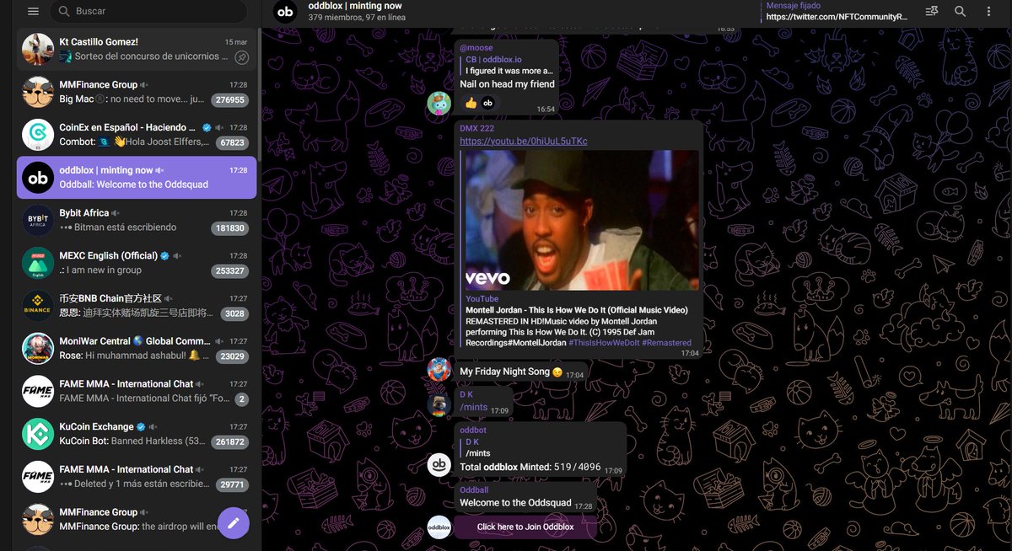Viewport: 1012px width, 551px height.
Task: Click the Kt Castillo Gomez profile avatar
Action: (38, 50)
